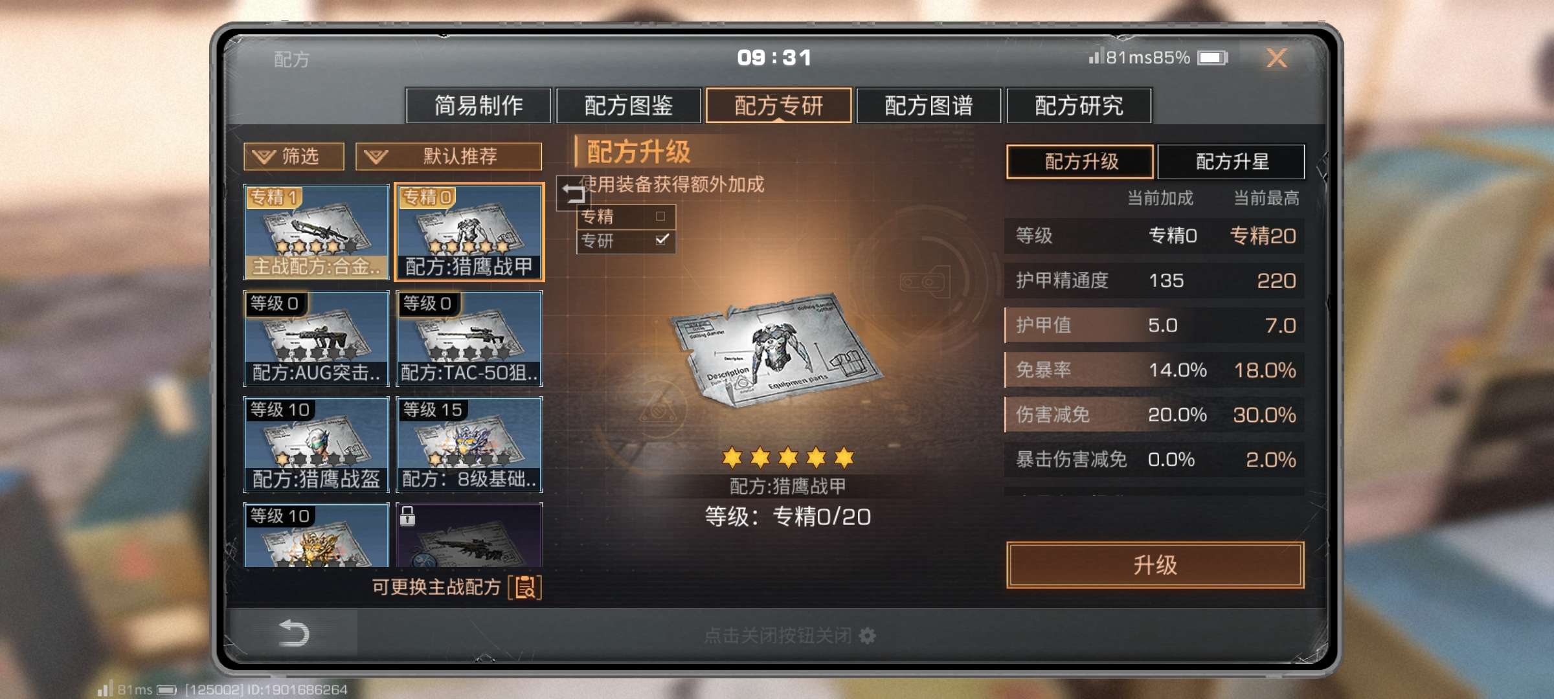Switch to the 配方图谱 tab
Screen dimensions: 1554x699
(929, 105)
